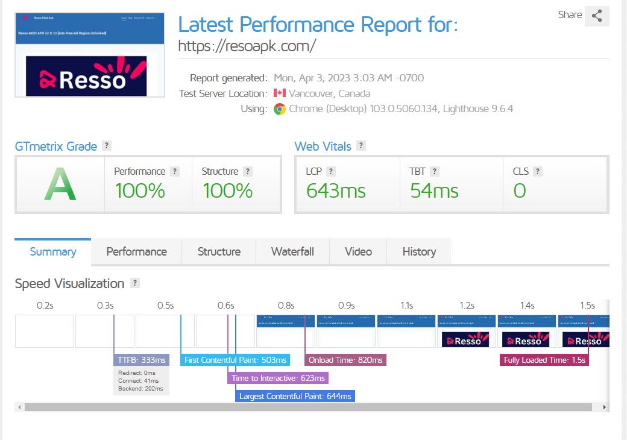The height and width of the screenshot is (440, 627).
Task: Click the Performance score help icon
Action: tap(175, 171)
